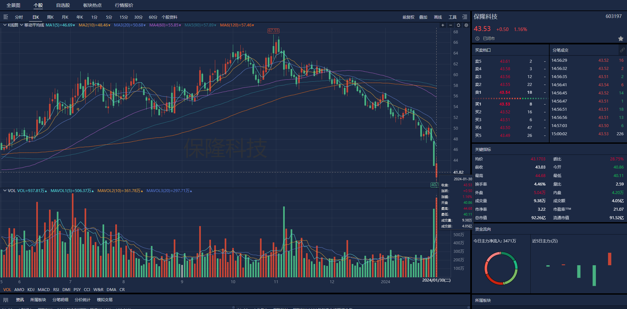The image size is (627, 309).
Task: Open the 行情报价 top menu
Action: pos(124,5)
